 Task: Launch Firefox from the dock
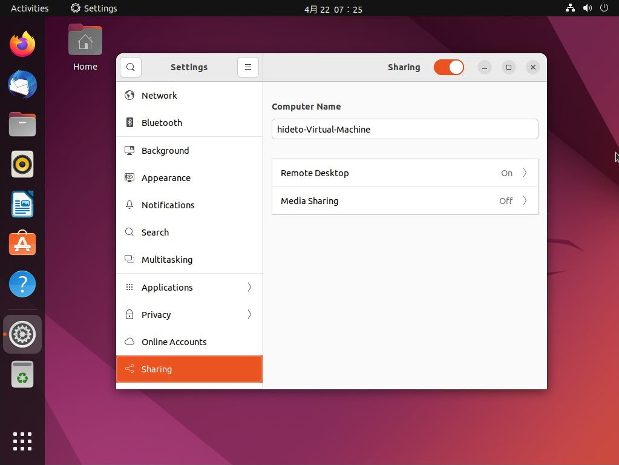pos(22,44)
